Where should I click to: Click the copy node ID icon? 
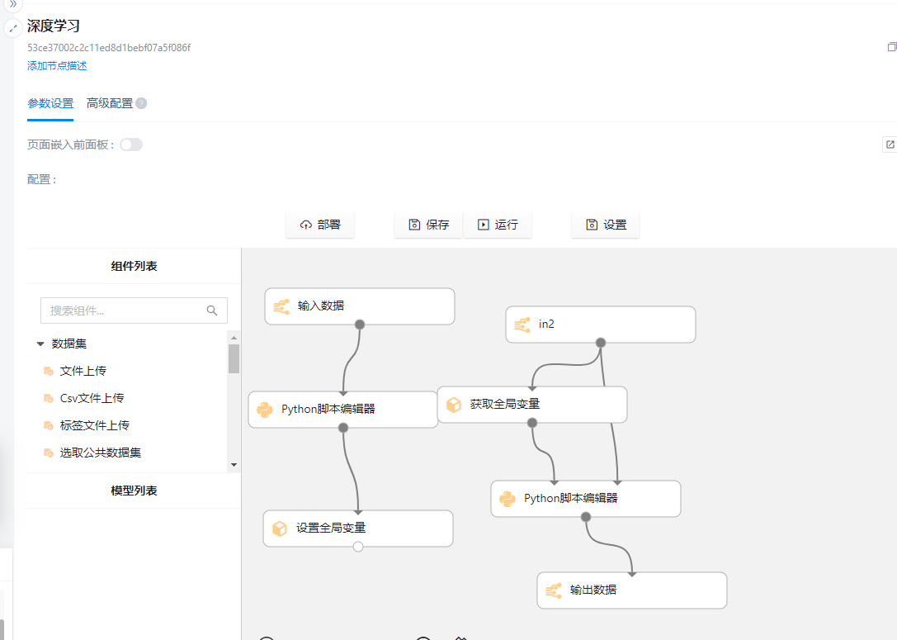[891, 47]
